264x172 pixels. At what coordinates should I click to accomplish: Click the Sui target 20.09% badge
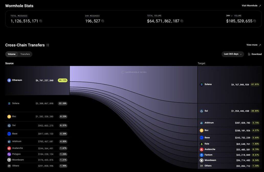pyautogui.click(x=255, y=111)
